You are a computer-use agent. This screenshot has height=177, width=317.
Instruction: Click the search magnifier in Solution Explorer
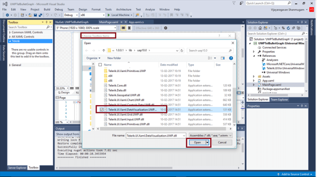(303, 34)
